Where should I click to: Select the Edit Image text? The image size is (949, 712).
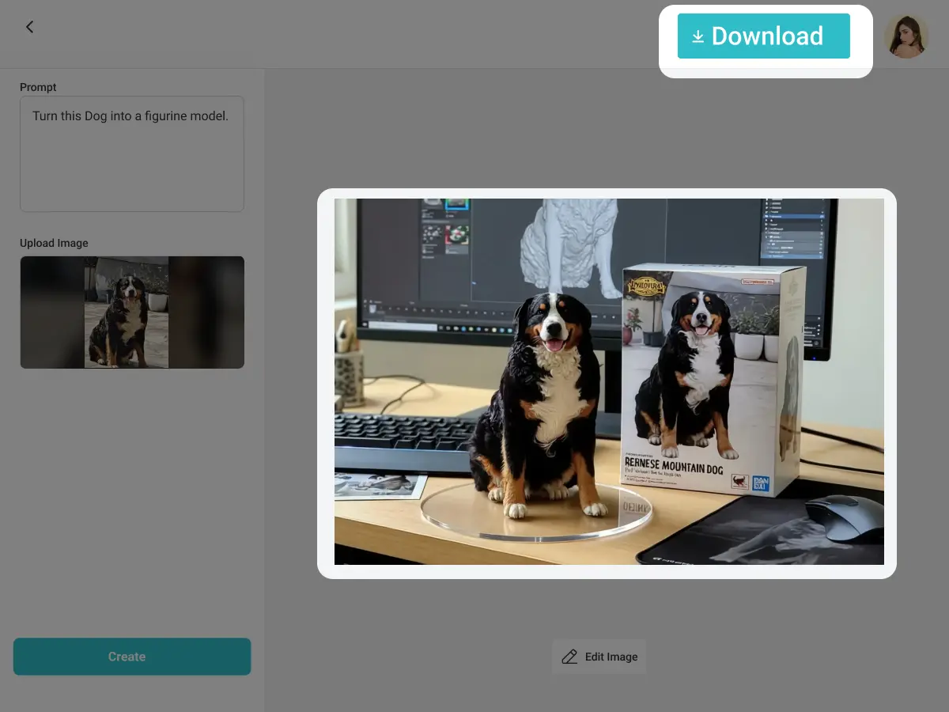(611, 657)
